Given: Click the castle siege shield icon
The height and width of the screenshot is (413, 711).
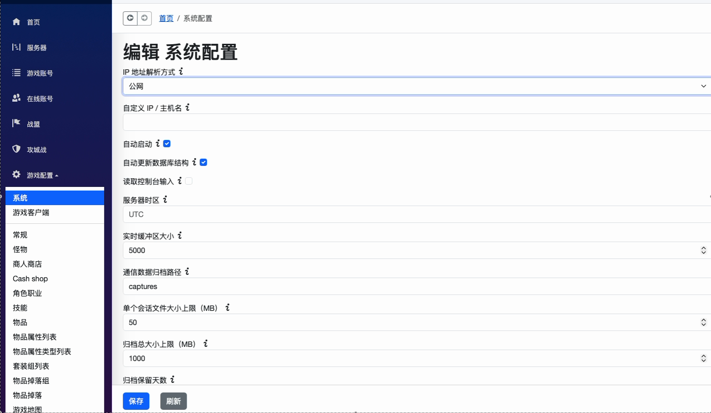Looking at the screenshot, I should point(16,149).
